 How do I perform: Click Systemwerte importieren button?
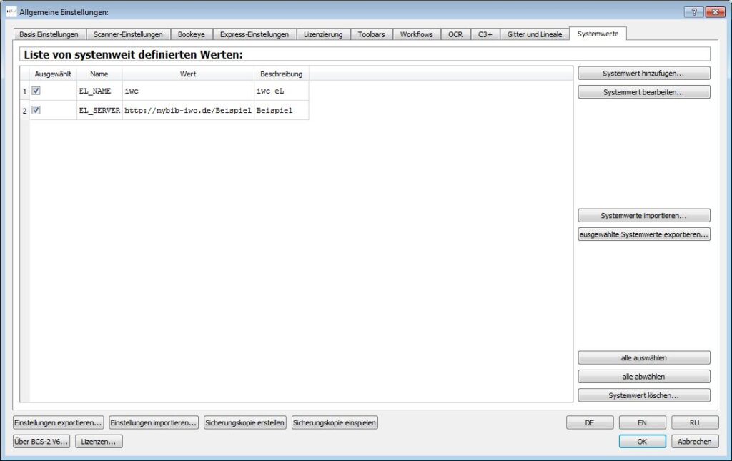coord(643,215)
